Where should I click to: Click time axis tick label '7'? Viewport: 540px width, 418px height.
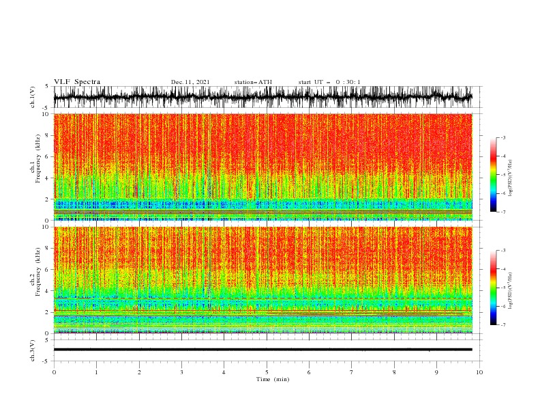tap(352, 372)
